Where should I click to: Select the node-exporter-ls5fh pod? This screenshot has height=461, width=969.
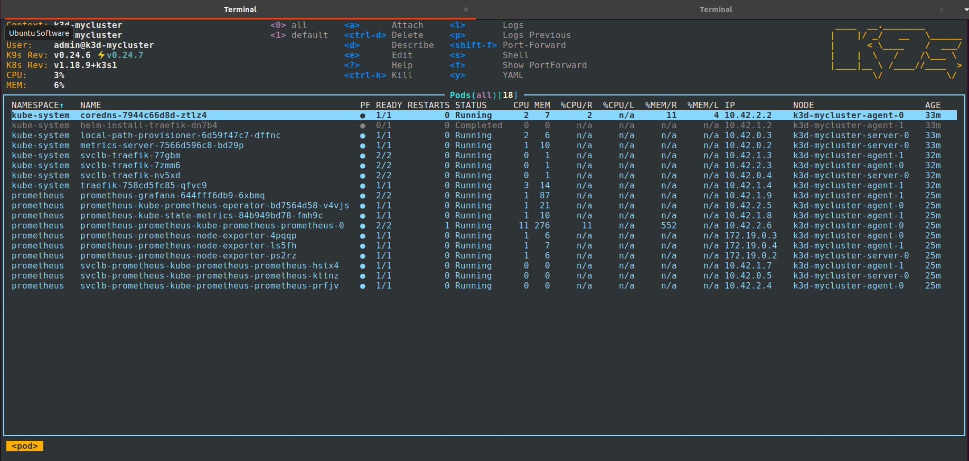[484, 245]
